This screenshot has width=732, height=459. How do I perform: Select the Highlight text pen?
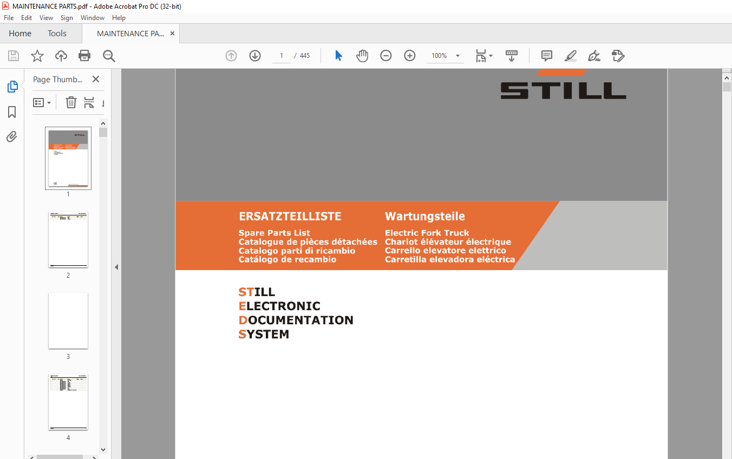[x=571, y=56]
